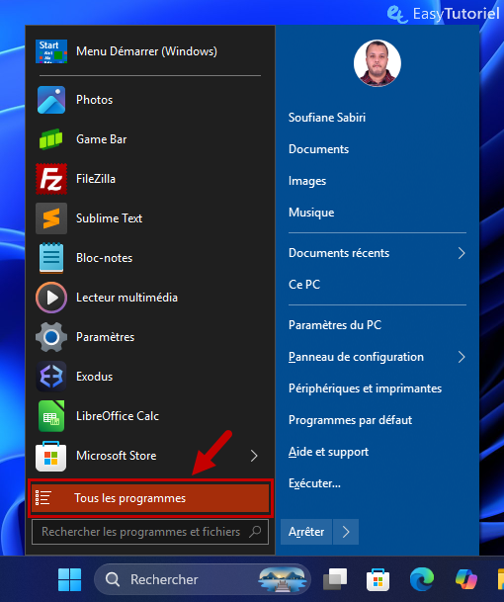This screenshot has width=504, height=602.
Task: Launch Game Bar from its green icon
Action: point(51,139)
